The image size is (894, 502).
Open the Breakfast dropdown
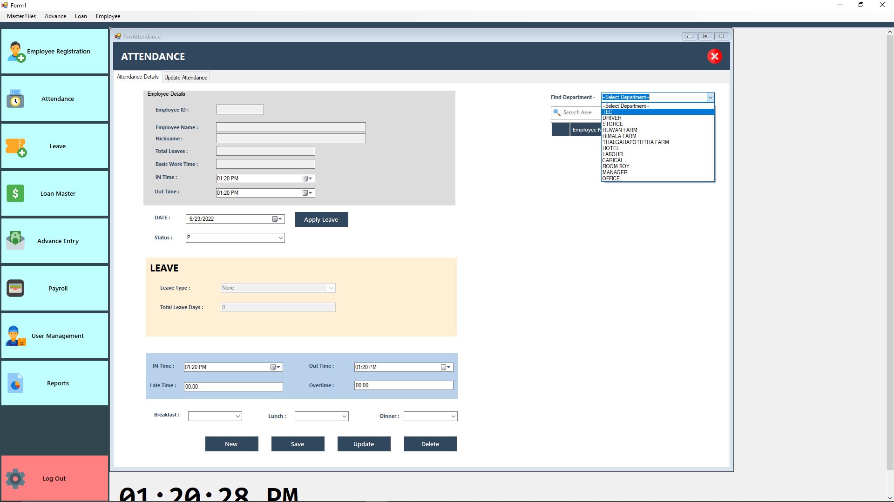(x=237, y=416)
